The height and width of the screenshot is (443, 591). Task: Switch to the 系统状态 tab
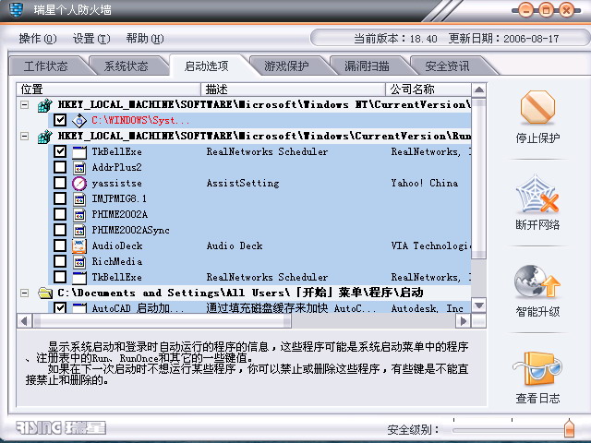[x=126, y=66]
